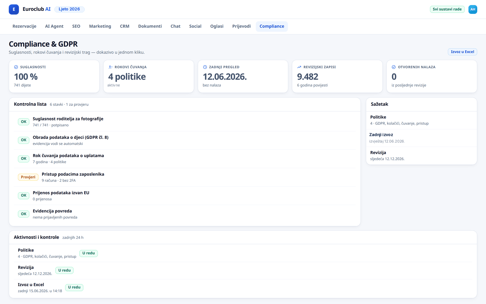Image resolution: width=486 pixels, height=304 pixels.
Task: Click OK badge for Prijenos podataka izvan EU
Action: pyautogui.click(x=24, y=196)
